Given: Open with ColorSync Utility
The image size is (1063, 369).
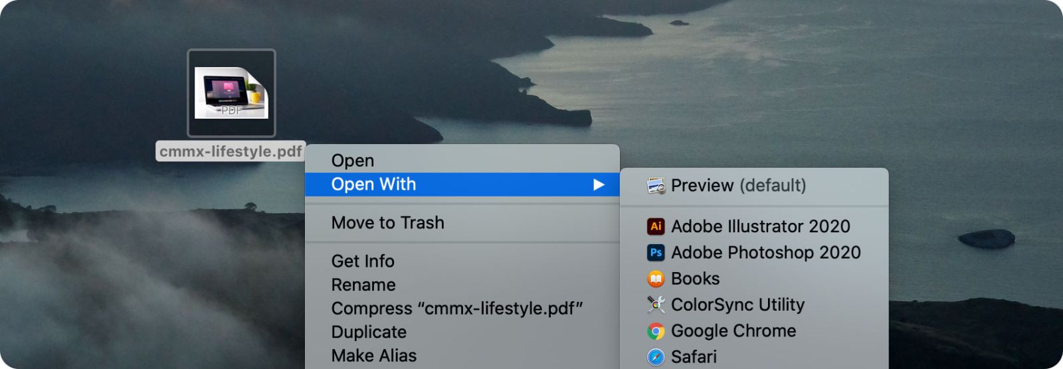Looking at the screenshot, I should (754, 305).
